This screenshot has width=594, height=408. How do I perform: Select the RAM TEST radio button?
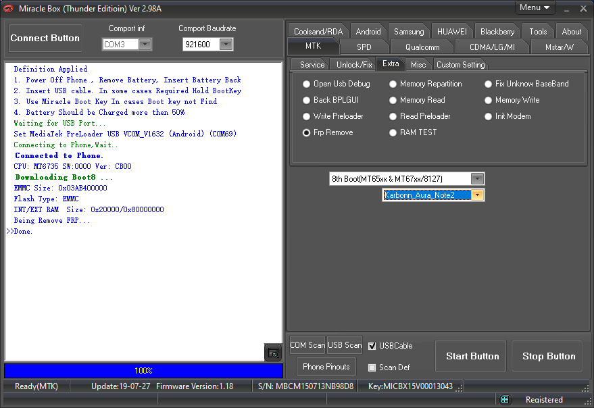[414, 132]
